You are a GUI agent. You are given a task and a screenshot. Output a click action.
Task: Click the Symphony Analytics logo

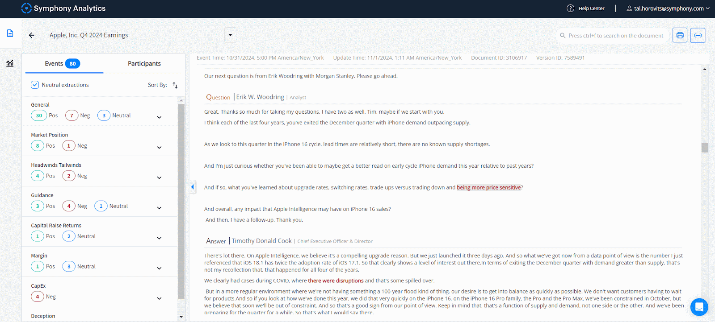tap(63, 8)
